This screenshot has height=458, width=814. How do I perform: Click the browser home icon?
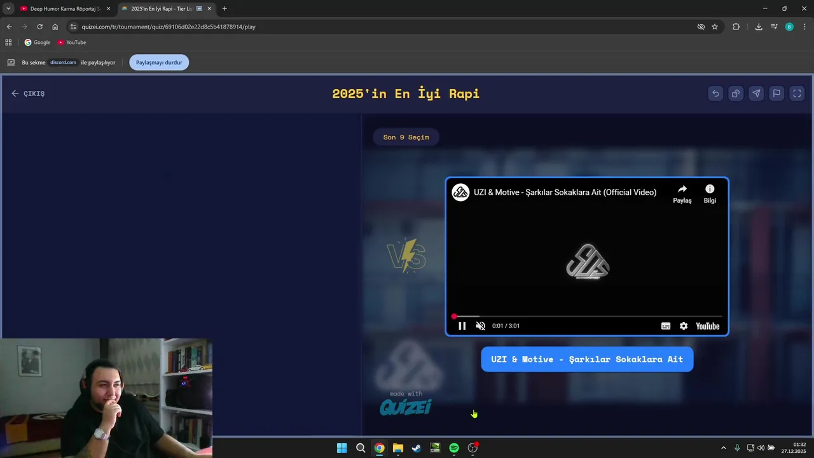coord(55,27)
